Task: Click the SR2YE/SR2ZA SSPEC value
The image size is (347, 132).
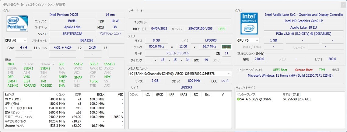Action: (x=72, y=34)
